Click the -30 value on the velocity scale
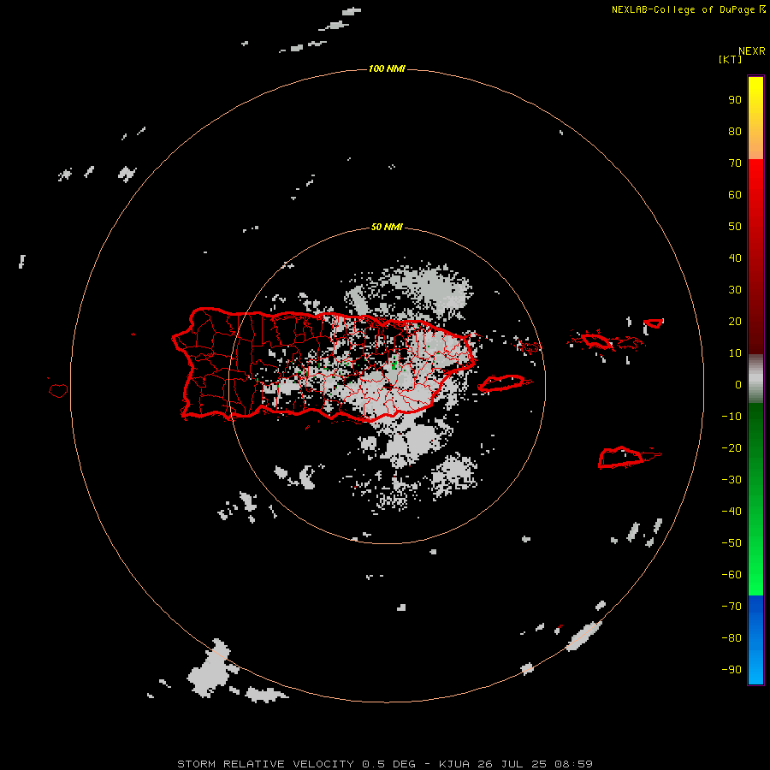770x770 pixels. point(731,480)
